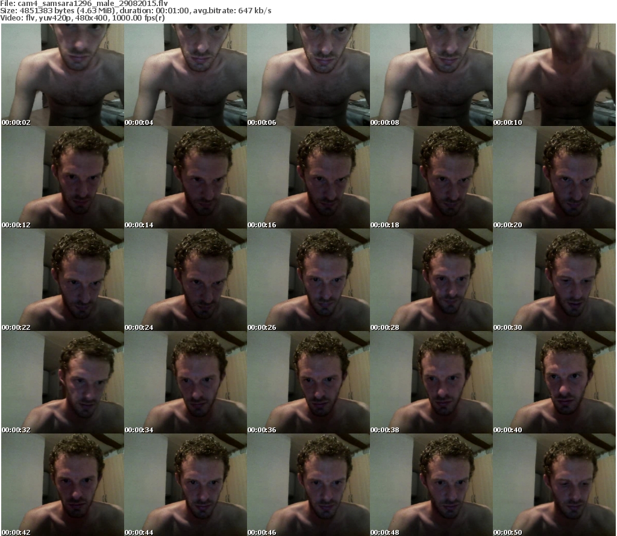Screen dimensions: 617x536
Task: Choose the thumbnail marked 00:00:34
Action: (x=186, y=382)
